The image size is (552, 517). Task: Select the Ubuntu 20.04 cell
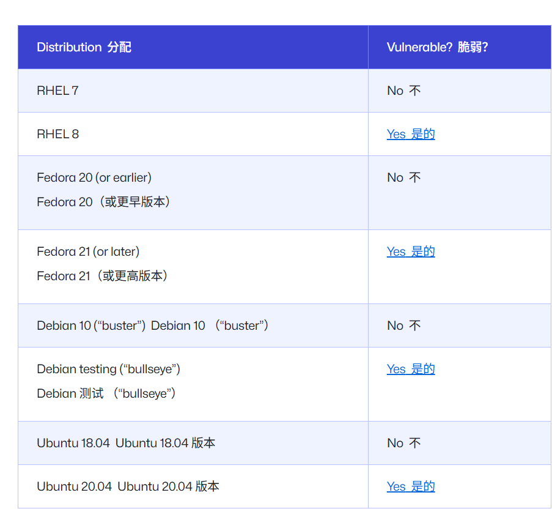(x=193, y=486)
